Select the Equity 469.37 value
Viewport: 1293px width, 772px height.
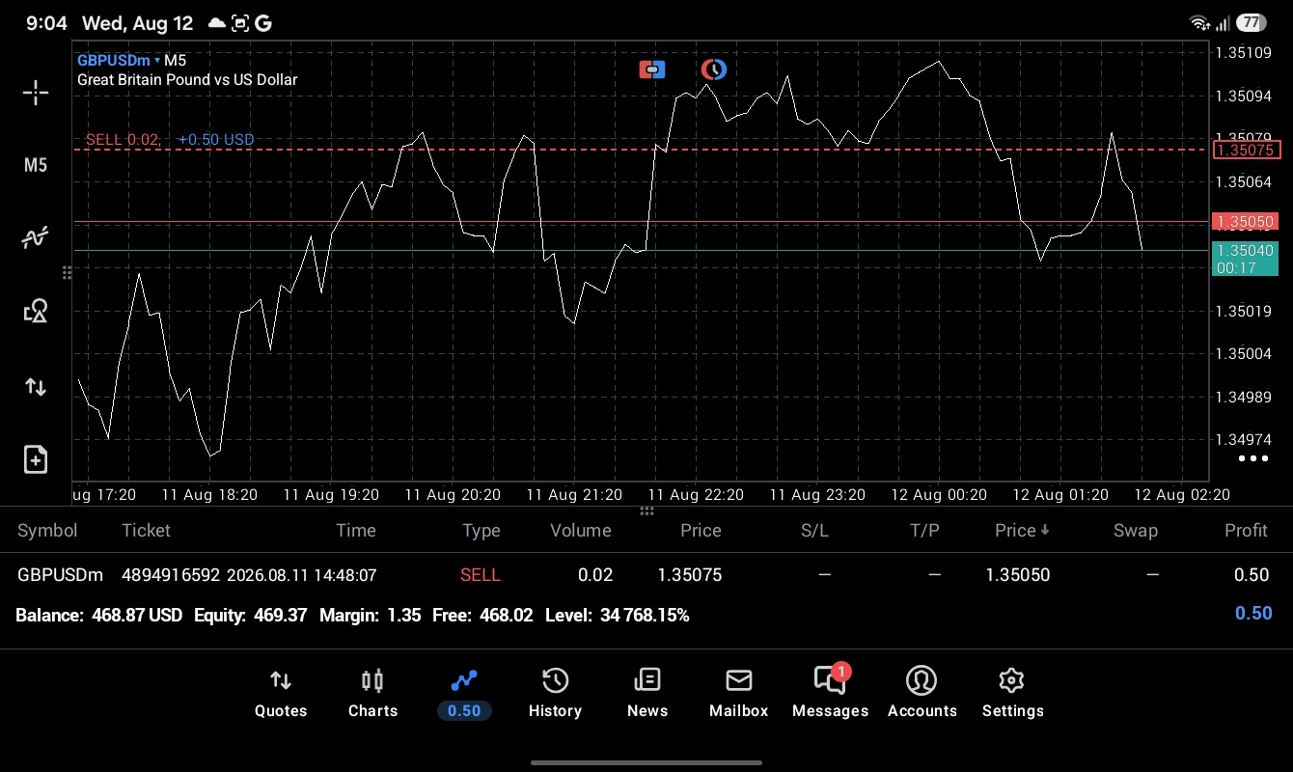tap(281, 615)
